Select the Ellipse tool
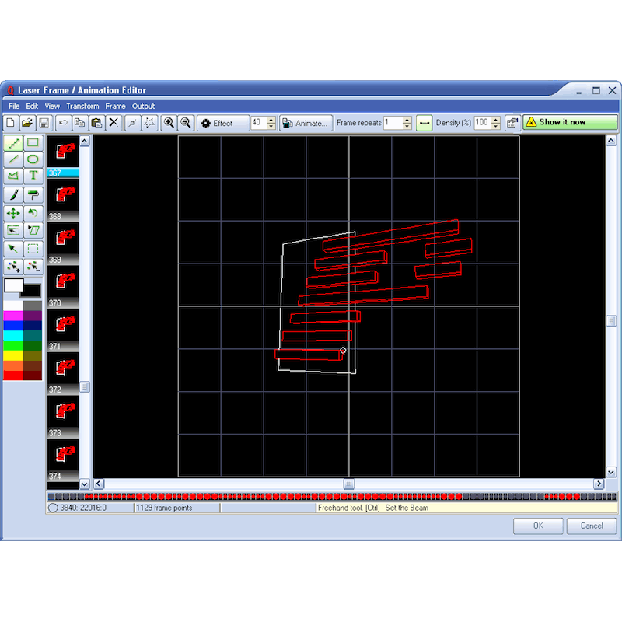Image resolution: width=622 pixels, height=622 pixels. [33, 159]
